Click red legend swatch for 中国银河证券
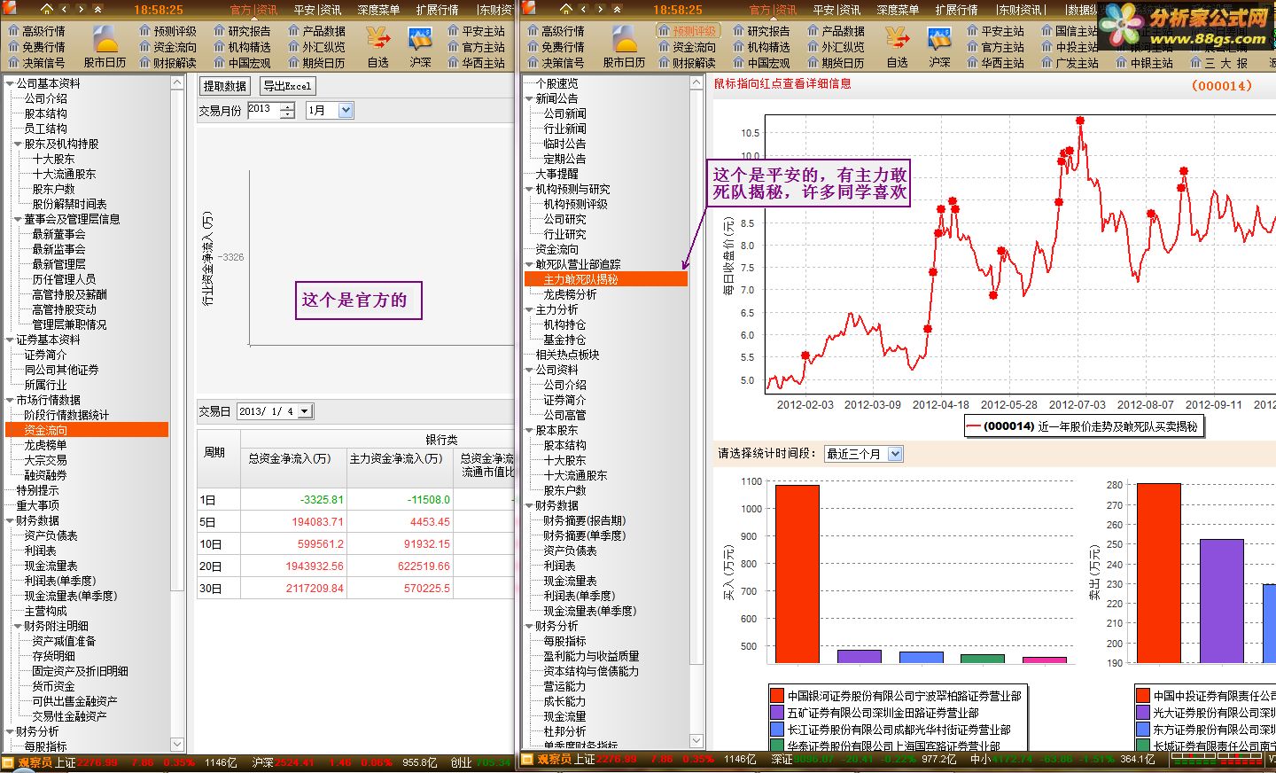1276x773 pixels. (x=777, y=696)
